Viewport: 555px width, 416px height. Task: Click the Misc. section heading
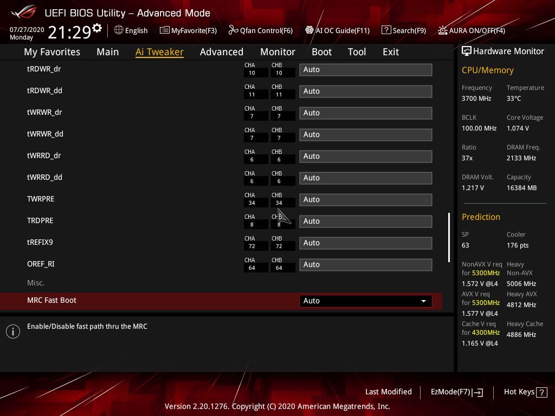pyautogui.click(x=36, y=283)
